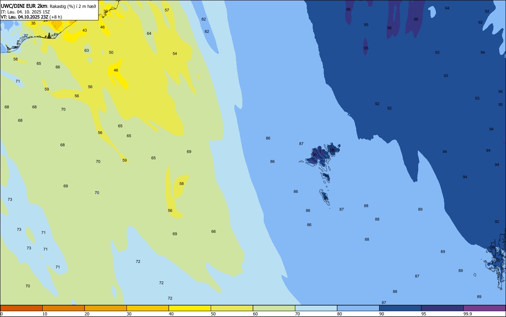Click the legend scale label '30'
Image resolution: width=506 pixels, height=317 pixels.
[129, 314]
